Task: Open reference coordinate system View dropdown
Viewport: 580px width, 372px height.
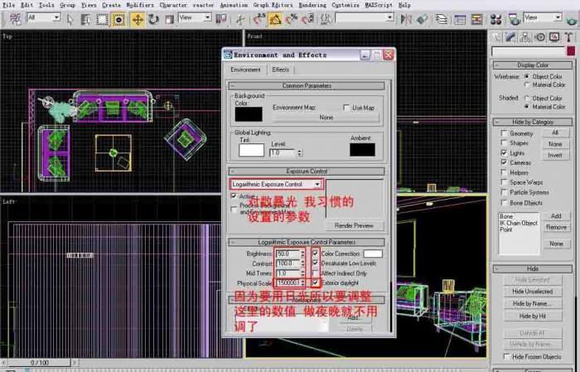Action: pyautogui.click(x=207, y=17)
